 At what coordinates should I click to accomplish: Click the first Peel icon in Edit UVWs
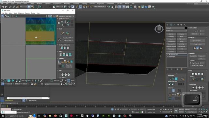[x=62, y=75]
